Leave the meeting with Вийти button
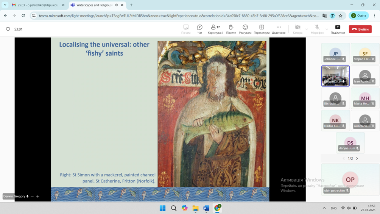The height and width of the screenshot is (214, 380). click(360, 29)
